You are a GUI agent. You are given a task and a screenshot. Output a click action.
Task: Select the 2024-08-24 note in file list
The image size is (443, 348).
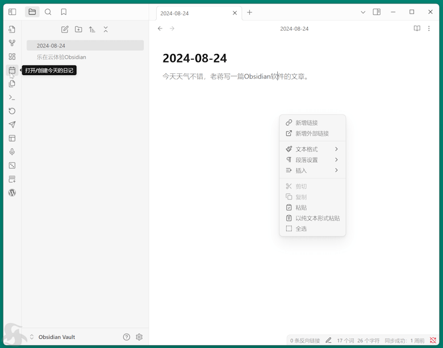point(85,45)
